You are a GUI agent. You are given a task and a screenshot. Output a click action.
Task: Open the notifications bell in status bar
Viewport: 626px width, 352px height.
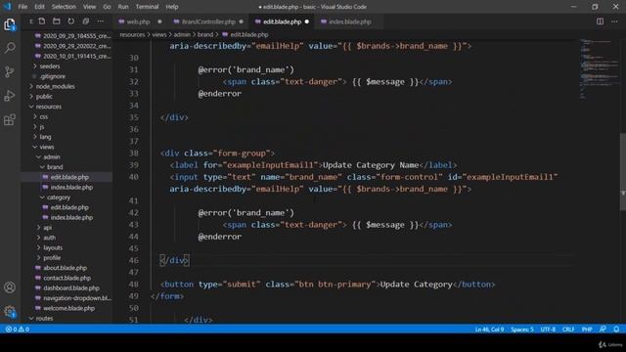[x=616, y=330]
